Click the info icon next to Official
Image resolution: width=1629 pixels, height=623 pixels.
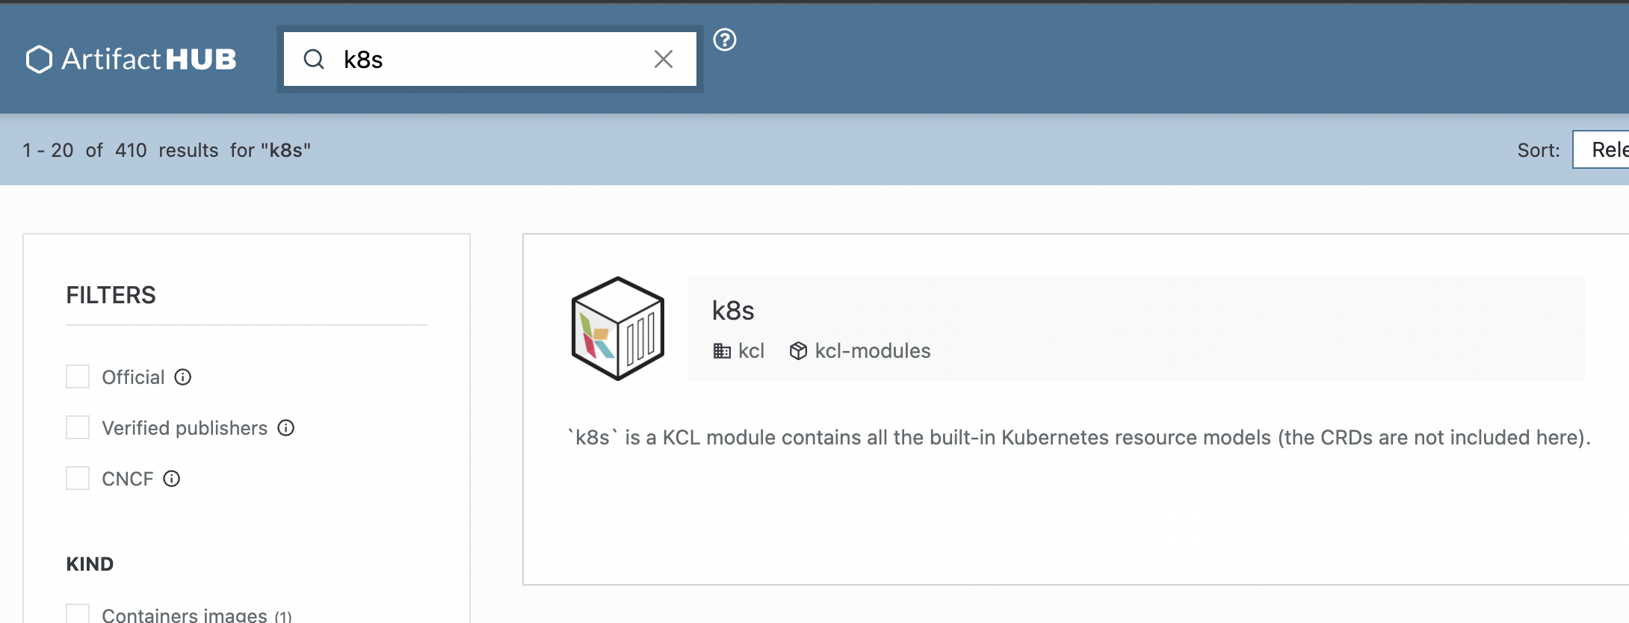pyautogui.click(x=183, y=377)
